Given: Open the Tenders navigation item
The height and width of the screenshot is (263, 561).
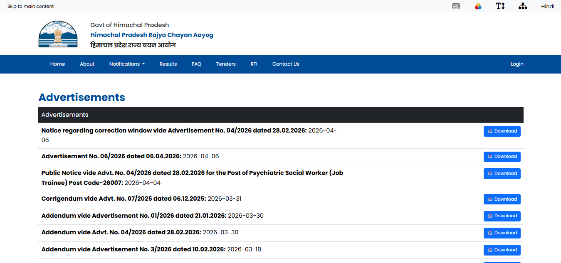Looking at the screenshot, I should (226, 64).
